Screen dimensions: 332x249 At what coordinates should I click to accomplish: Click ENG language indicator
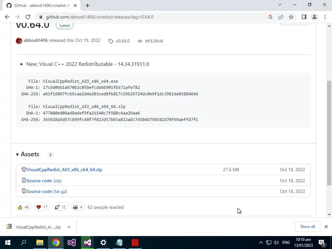click(286, 243)
